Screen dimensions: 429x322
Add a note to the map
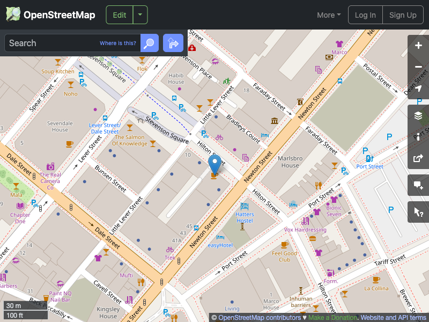[x=418, y=185]
